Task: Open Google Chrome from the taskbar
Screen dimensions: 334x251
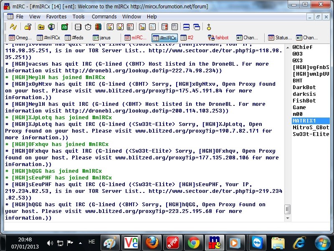Action: pos(193,243)
